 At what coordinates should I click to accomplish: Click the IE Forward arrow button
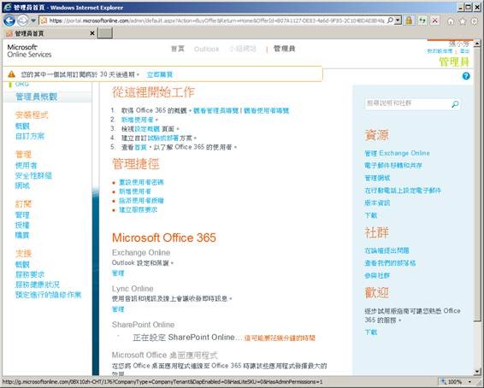point(22,21)
